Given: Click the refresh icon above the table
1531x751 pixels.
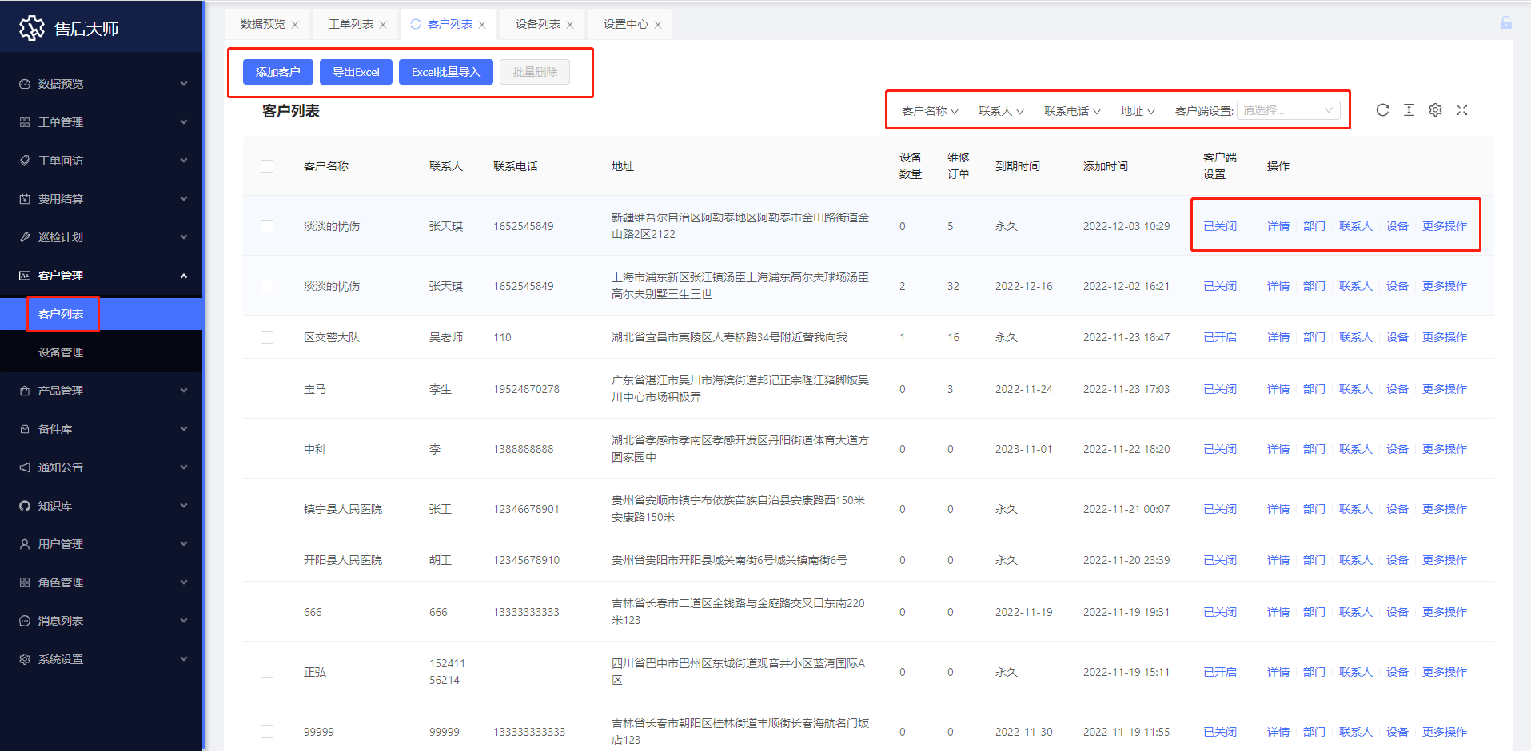Looking at the screenshot, I should click(1382, 110).
